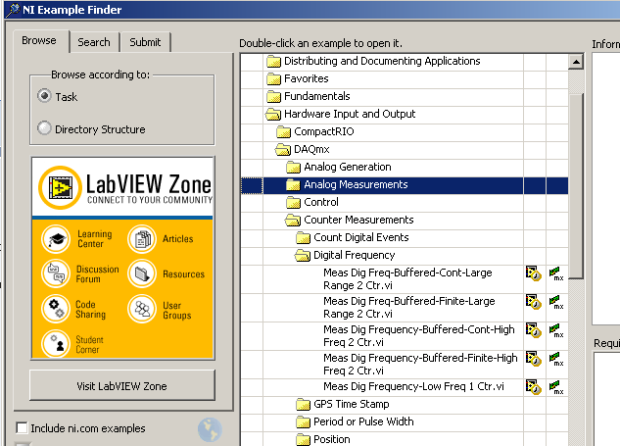Click the VI icon for Meas Dig Freq-Buffered-Finite-Large Range
Screen dimensions: 620x446
pos(534,302)
